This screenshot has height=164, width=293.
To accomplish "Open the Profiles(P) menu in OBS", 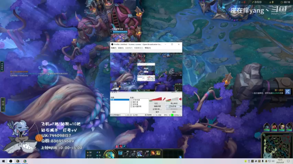I will coord(129,48).
